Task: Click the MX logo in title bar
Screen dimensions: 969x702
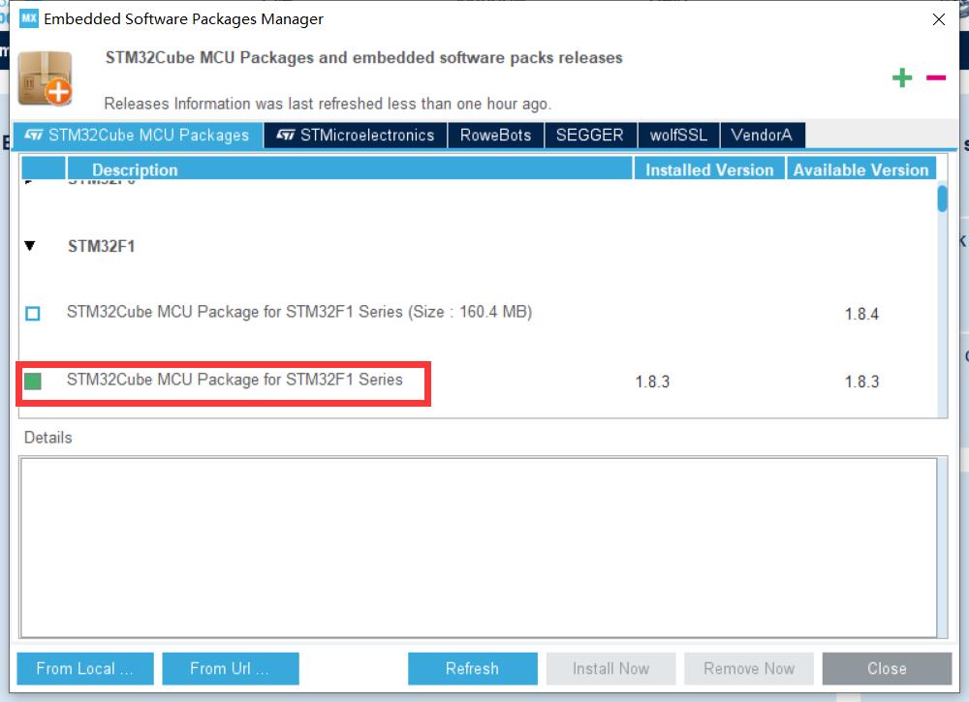Action: click(x=28, y=18)
